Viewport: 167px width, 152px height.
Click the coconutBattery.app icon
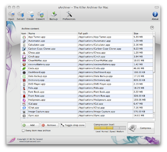click(x=24, y=65)
